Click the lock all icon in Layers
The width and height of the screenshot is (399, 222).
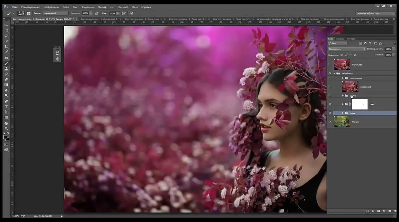355,55
